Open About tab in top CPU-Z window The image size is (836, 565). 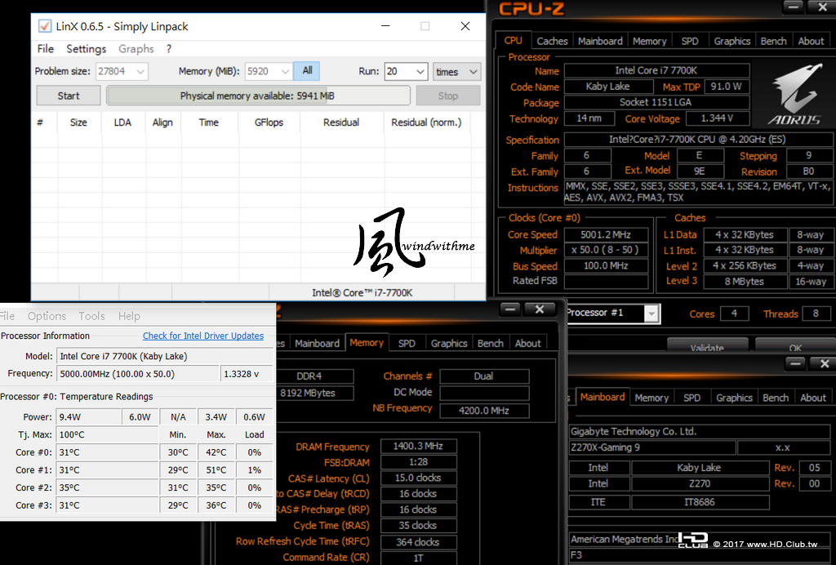[x=811, y=41]
